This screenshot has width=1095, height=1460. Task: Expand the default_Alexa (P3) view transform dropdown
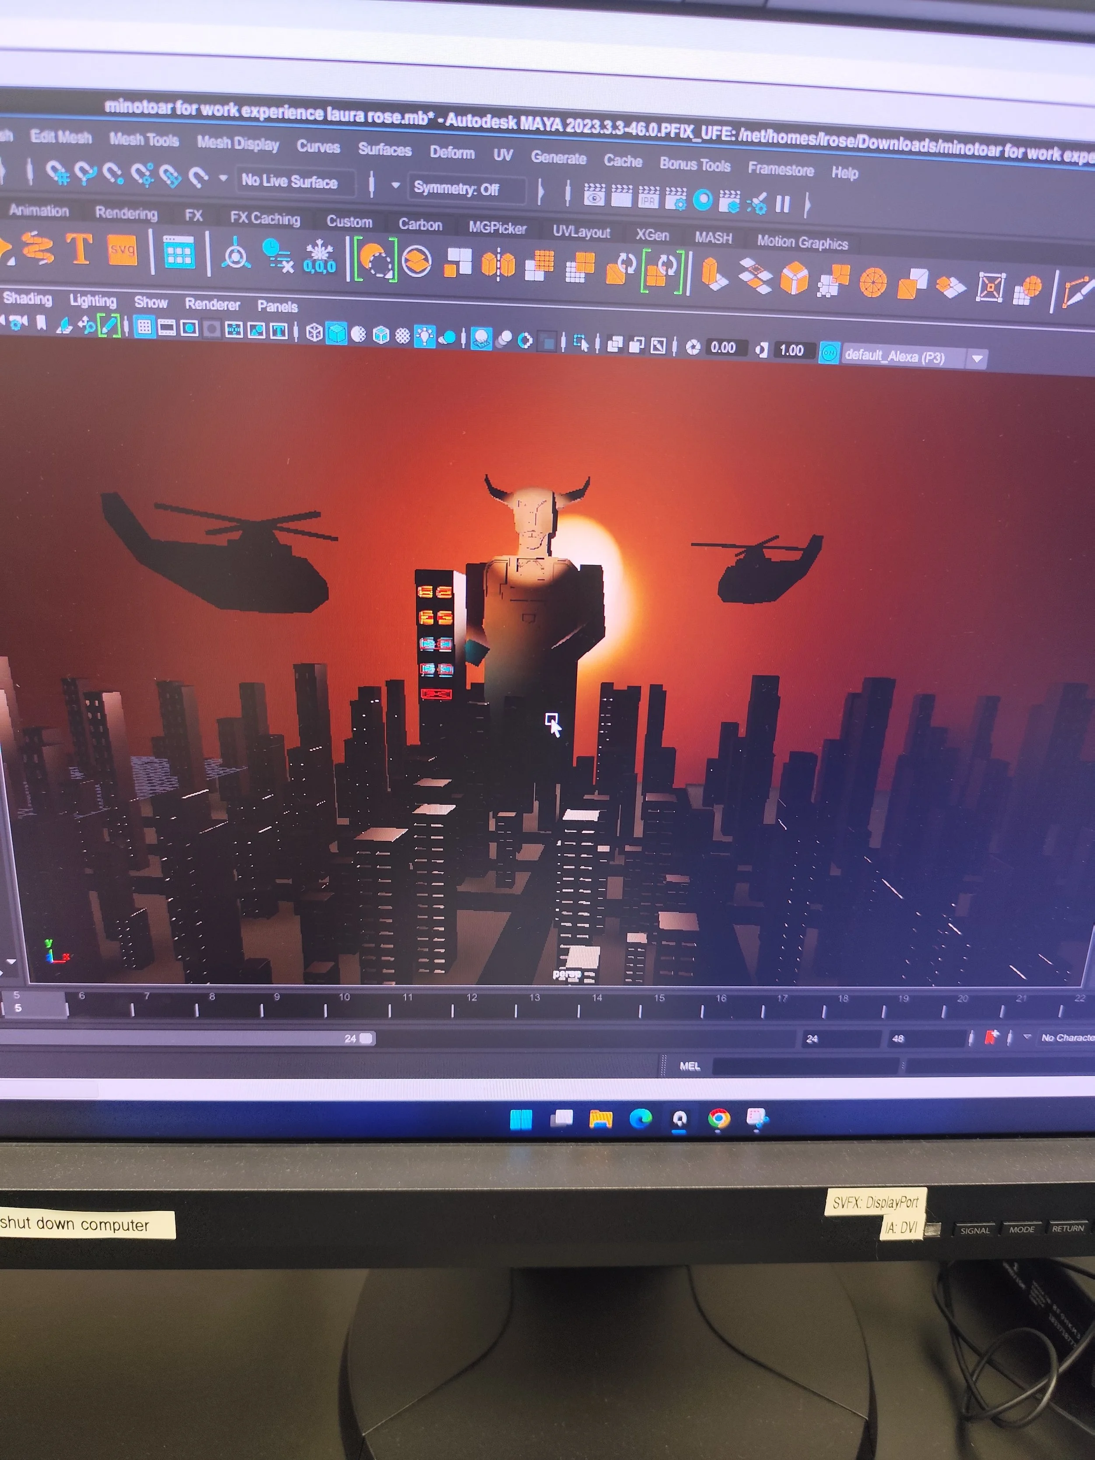point(978,359)
